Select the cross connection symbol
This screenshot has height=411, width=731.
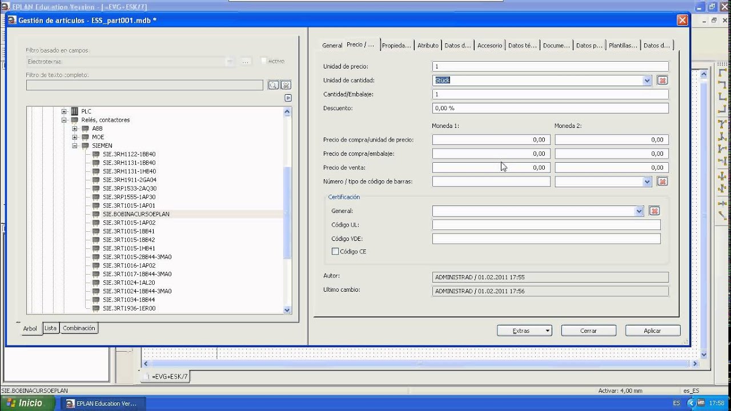click(722, 176)
